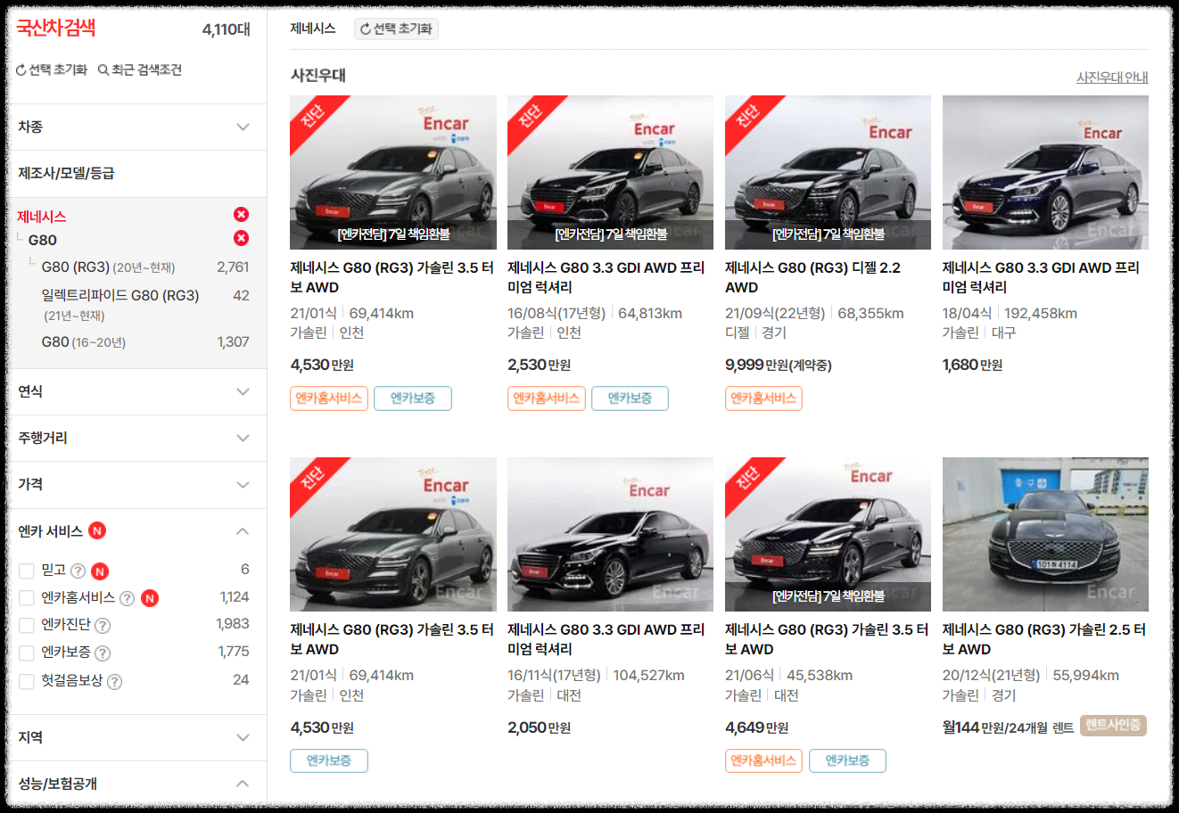This screenshot has height=813, width=1179.
Task: Open thumbnail of 4,530만원 G80 with 엔카홈서비스
Action: coord(393,172)
